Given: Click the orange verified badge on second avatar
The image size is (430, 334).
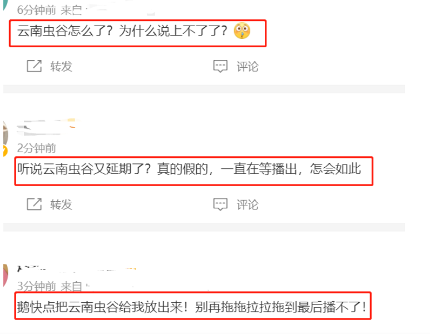Looking at the screenshot, I should (x=5, y=151).
